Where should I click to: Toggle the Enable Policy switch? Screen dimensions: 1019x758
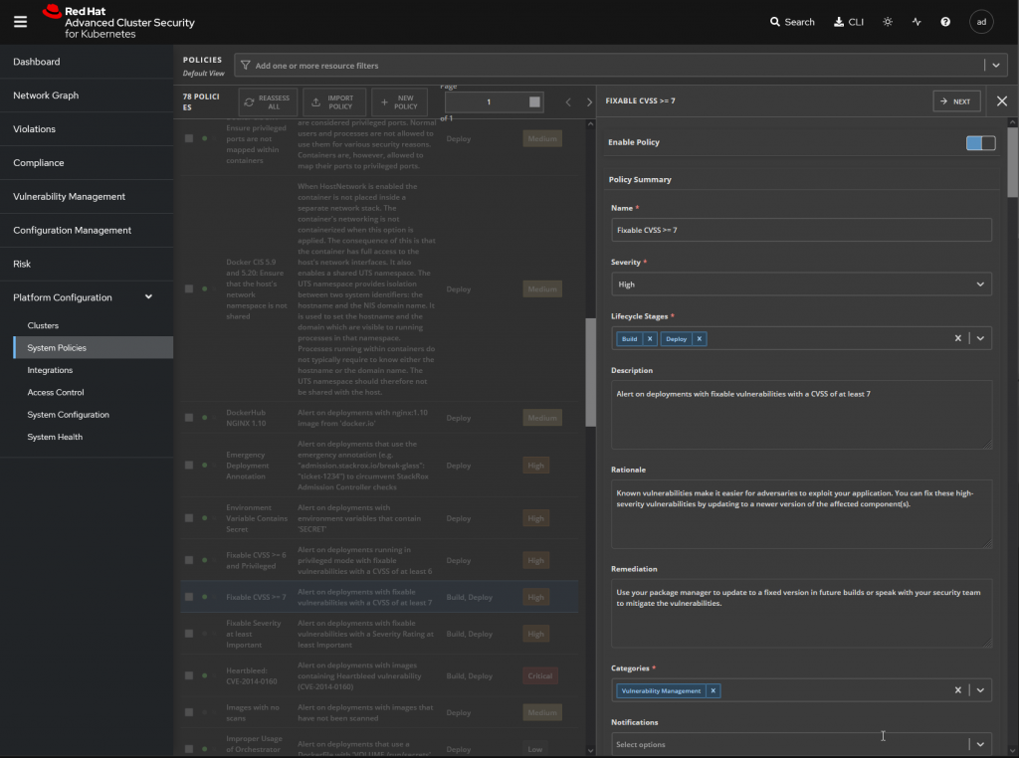click(x=980, y=143)
